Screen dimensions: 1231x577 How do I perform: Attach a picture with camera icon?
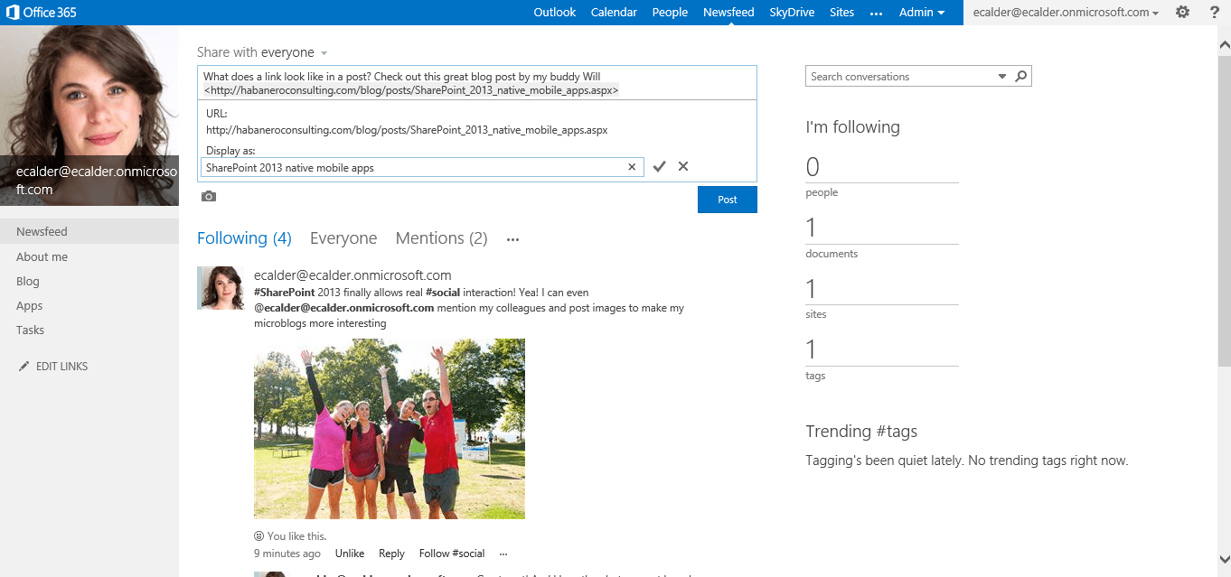coord(209,196)
